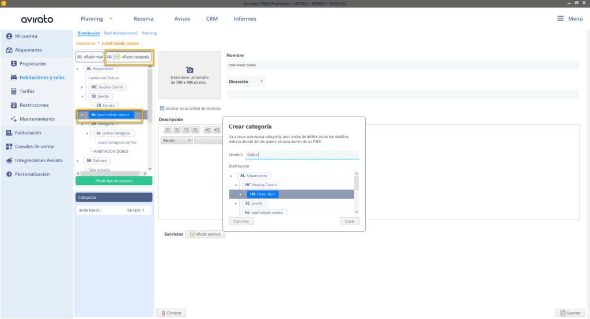Click the indent icon in Descripción toolbar

[217, 130]
